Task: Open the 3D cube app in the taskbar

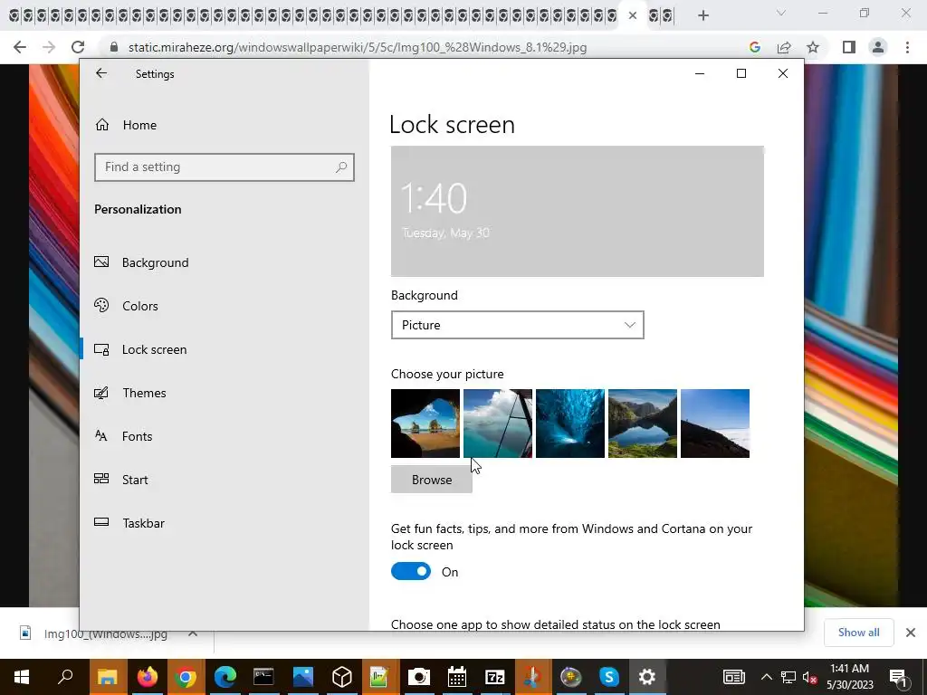Action: pyautogui.click(x=341, y=677)
